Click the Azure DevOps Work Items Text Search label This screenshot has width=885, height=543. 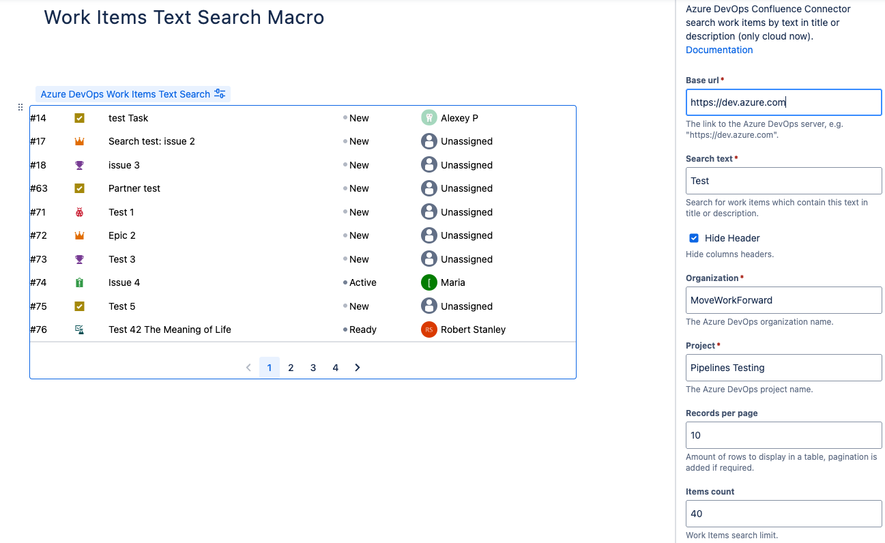126,94
